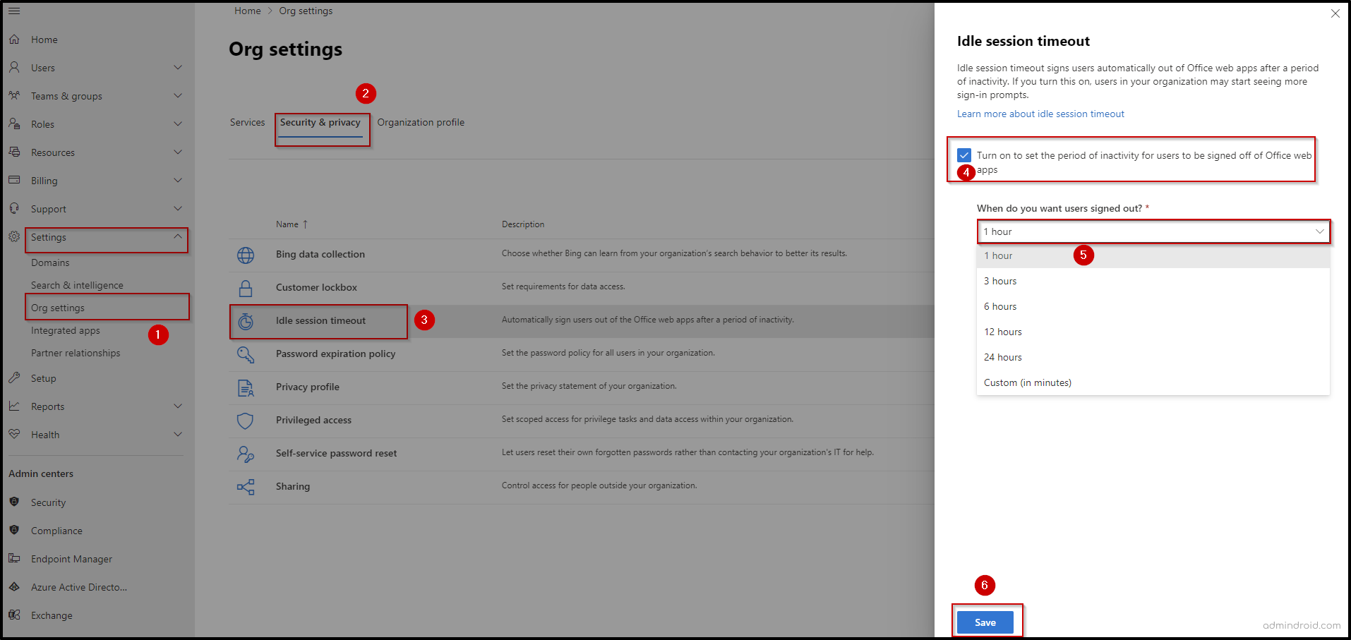The image size is (1351, 640).
Task: Collapse the Settings section chevron
Action: (x=178, y=237)
